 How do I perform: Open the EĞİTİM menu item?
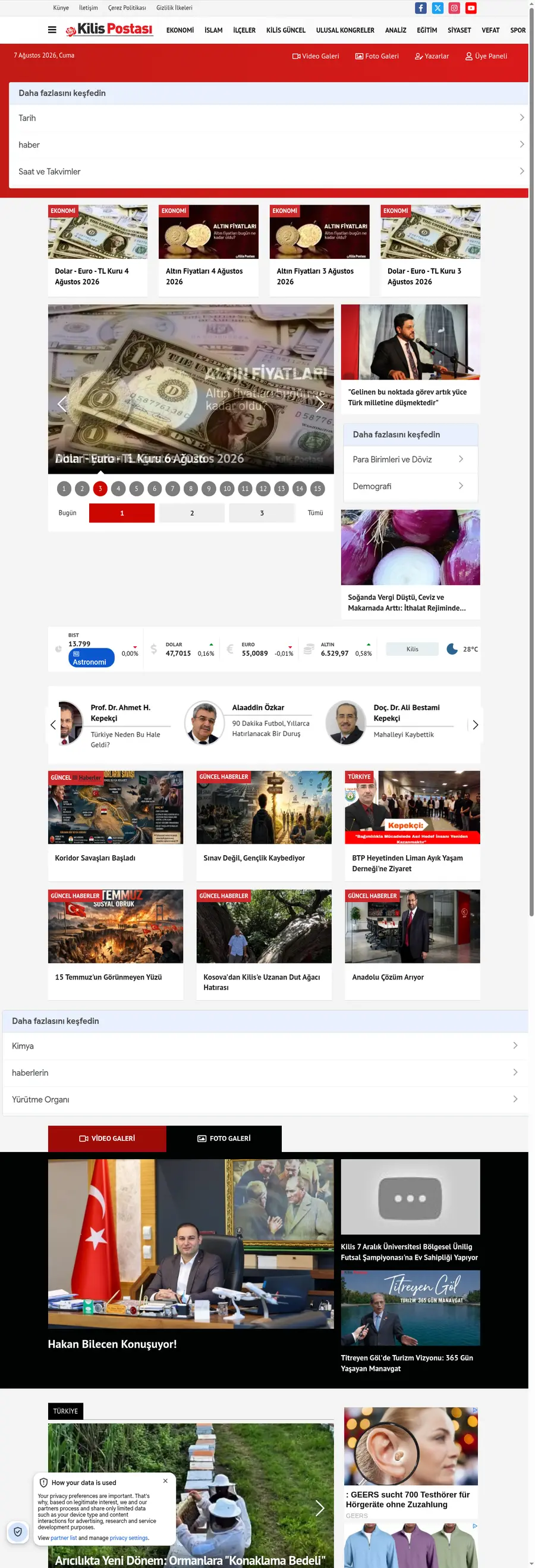pyautogui.click(x=427, y=30)
